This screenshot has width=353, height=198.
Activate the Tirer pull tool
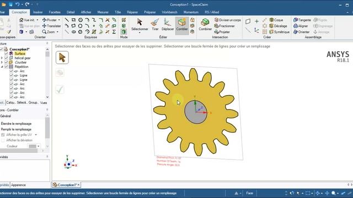pyautogui.click(x=155, y=24)
